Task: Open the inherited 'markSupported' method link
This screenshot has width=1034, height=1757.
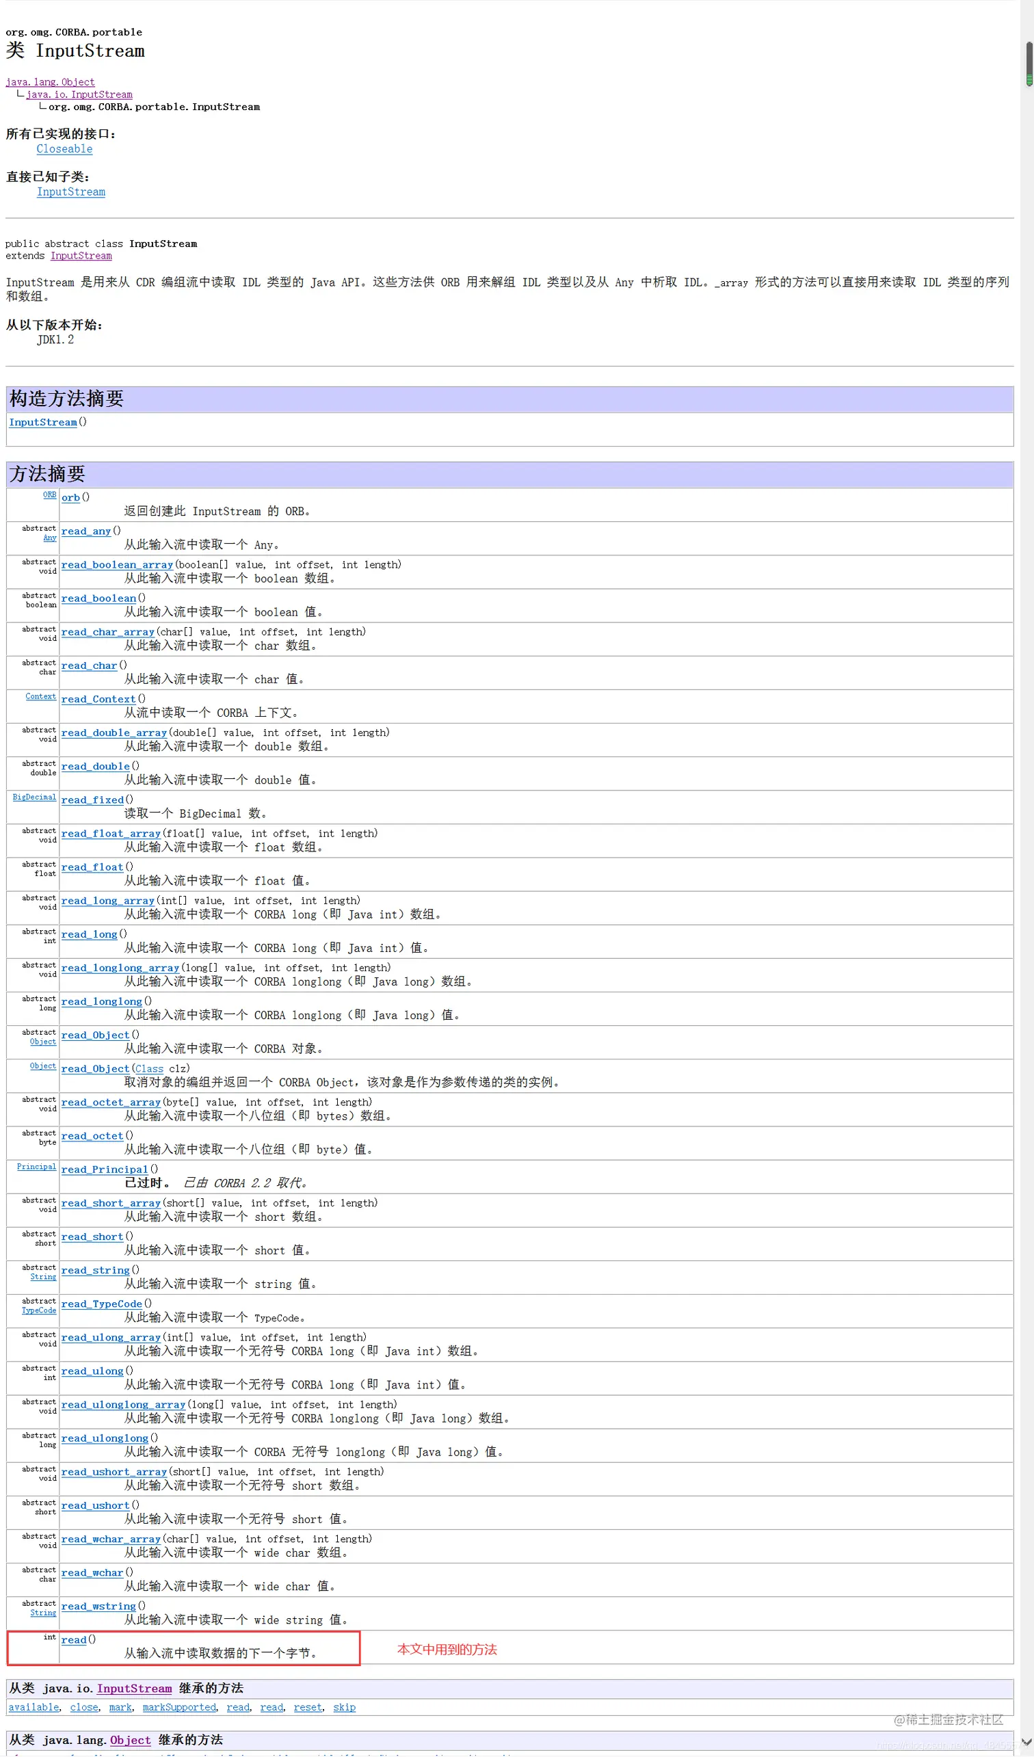Action: pos(180,1708)
